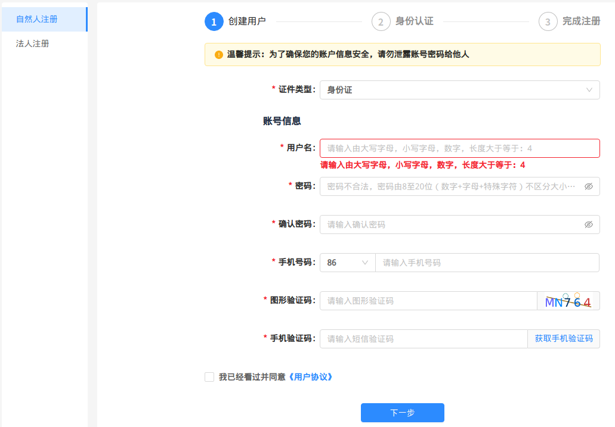
Task: Select the 请输入短信验证码 input field
Action: coord(423,339)
